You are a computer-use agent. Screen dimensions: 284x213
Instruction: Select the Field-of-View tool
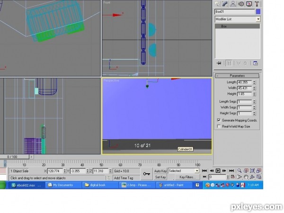[240, 177]
